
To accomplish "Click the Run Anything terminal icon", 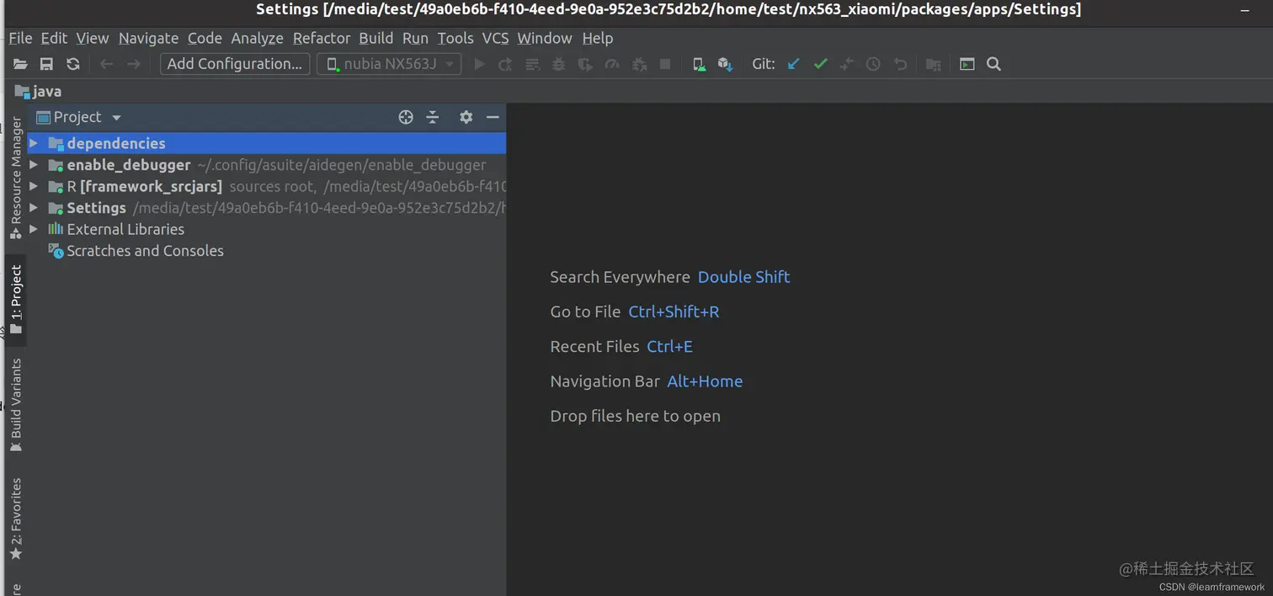I will pos(967,64).
